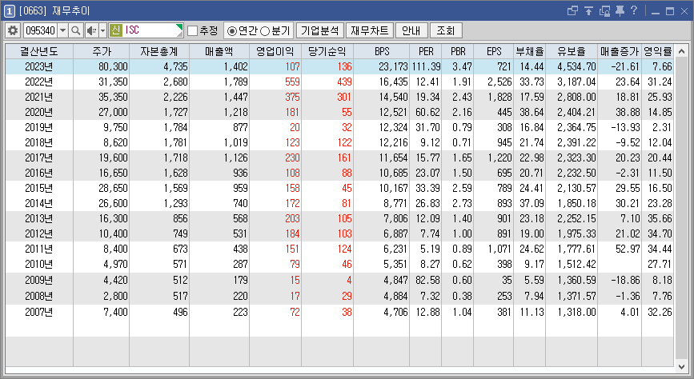Click the 2022 operating profit 559
694x379 pixels.
(x=292, y=82)
